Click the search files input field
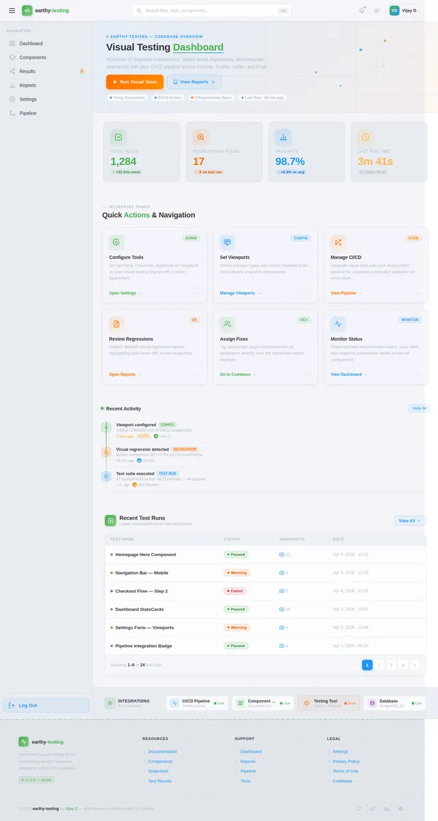This screenshot has width=438, height=821. 212,10
